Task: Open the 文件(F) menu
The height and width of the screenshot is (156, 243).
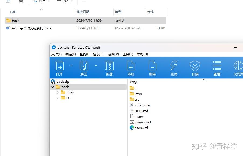Action: pyautogui.click(x=57, y=54)
